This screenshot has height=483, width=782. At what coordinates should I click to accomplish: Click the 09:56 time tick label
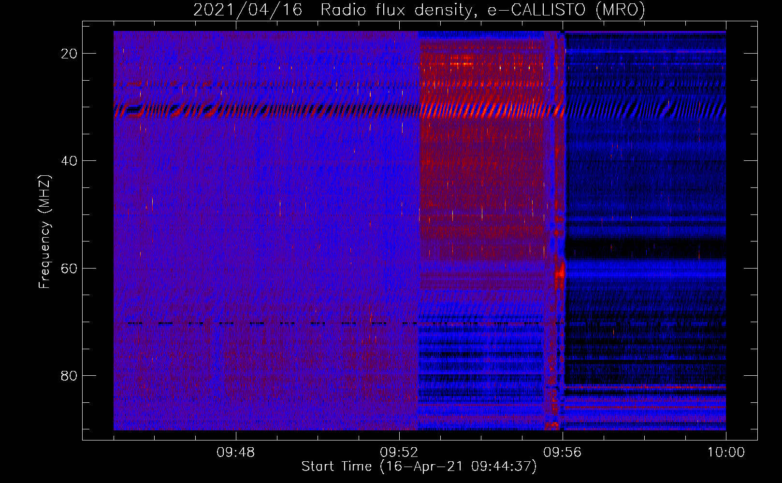coord(562,453)
